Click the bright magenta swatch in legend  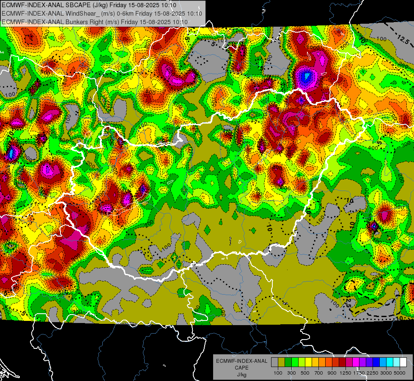coord(356,362)
